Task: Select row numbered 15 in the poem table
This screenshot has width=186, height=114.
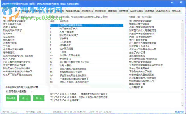Action: coord(86,72)
